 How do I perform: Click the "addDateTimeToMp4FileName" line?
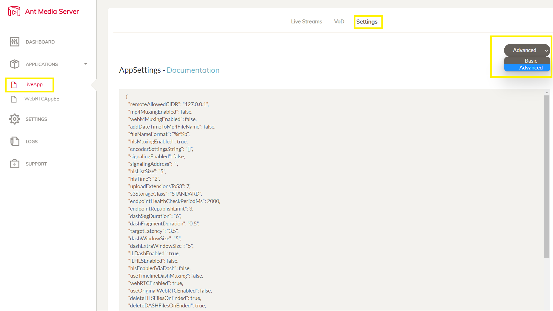[172, 127]
